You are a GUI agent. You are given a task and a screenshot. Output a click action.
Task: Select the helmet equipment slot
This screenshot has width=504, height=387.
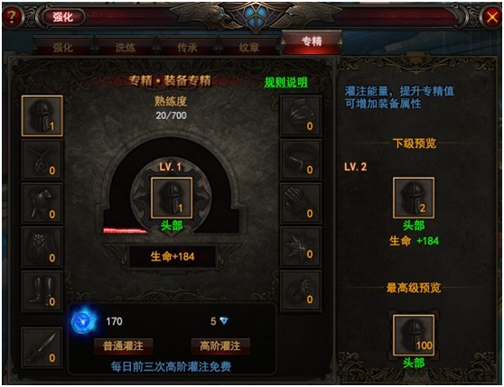pos(42,115)
